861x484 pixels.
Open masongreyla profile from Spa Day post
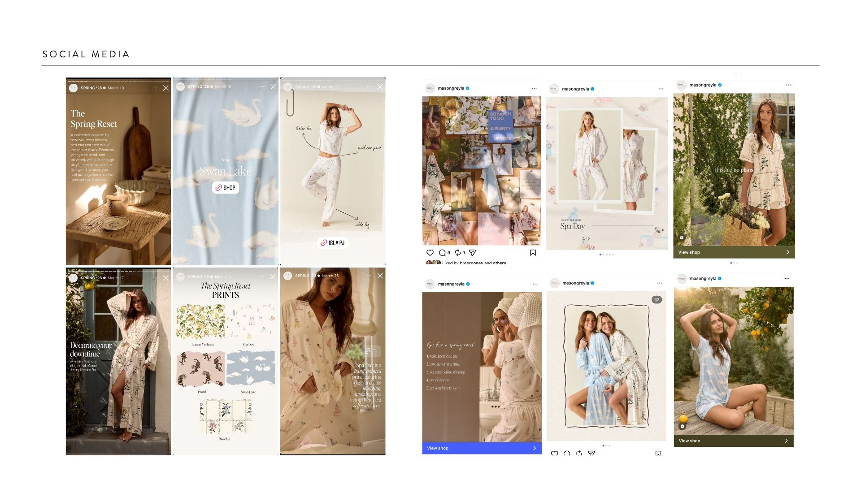pyautogui.click(x=575, y=89)
